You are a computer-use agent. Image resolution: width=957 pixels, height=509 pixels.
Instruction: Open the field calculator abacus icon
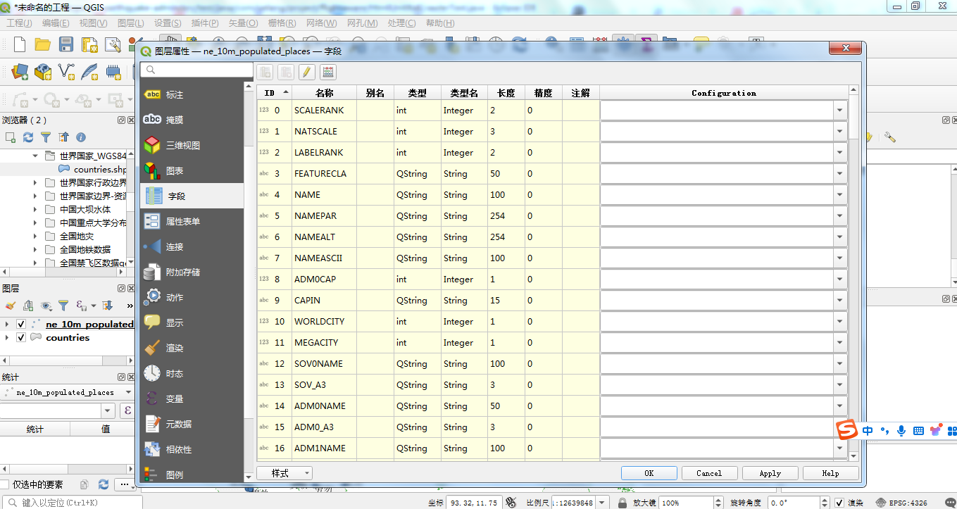coord(327,72)
